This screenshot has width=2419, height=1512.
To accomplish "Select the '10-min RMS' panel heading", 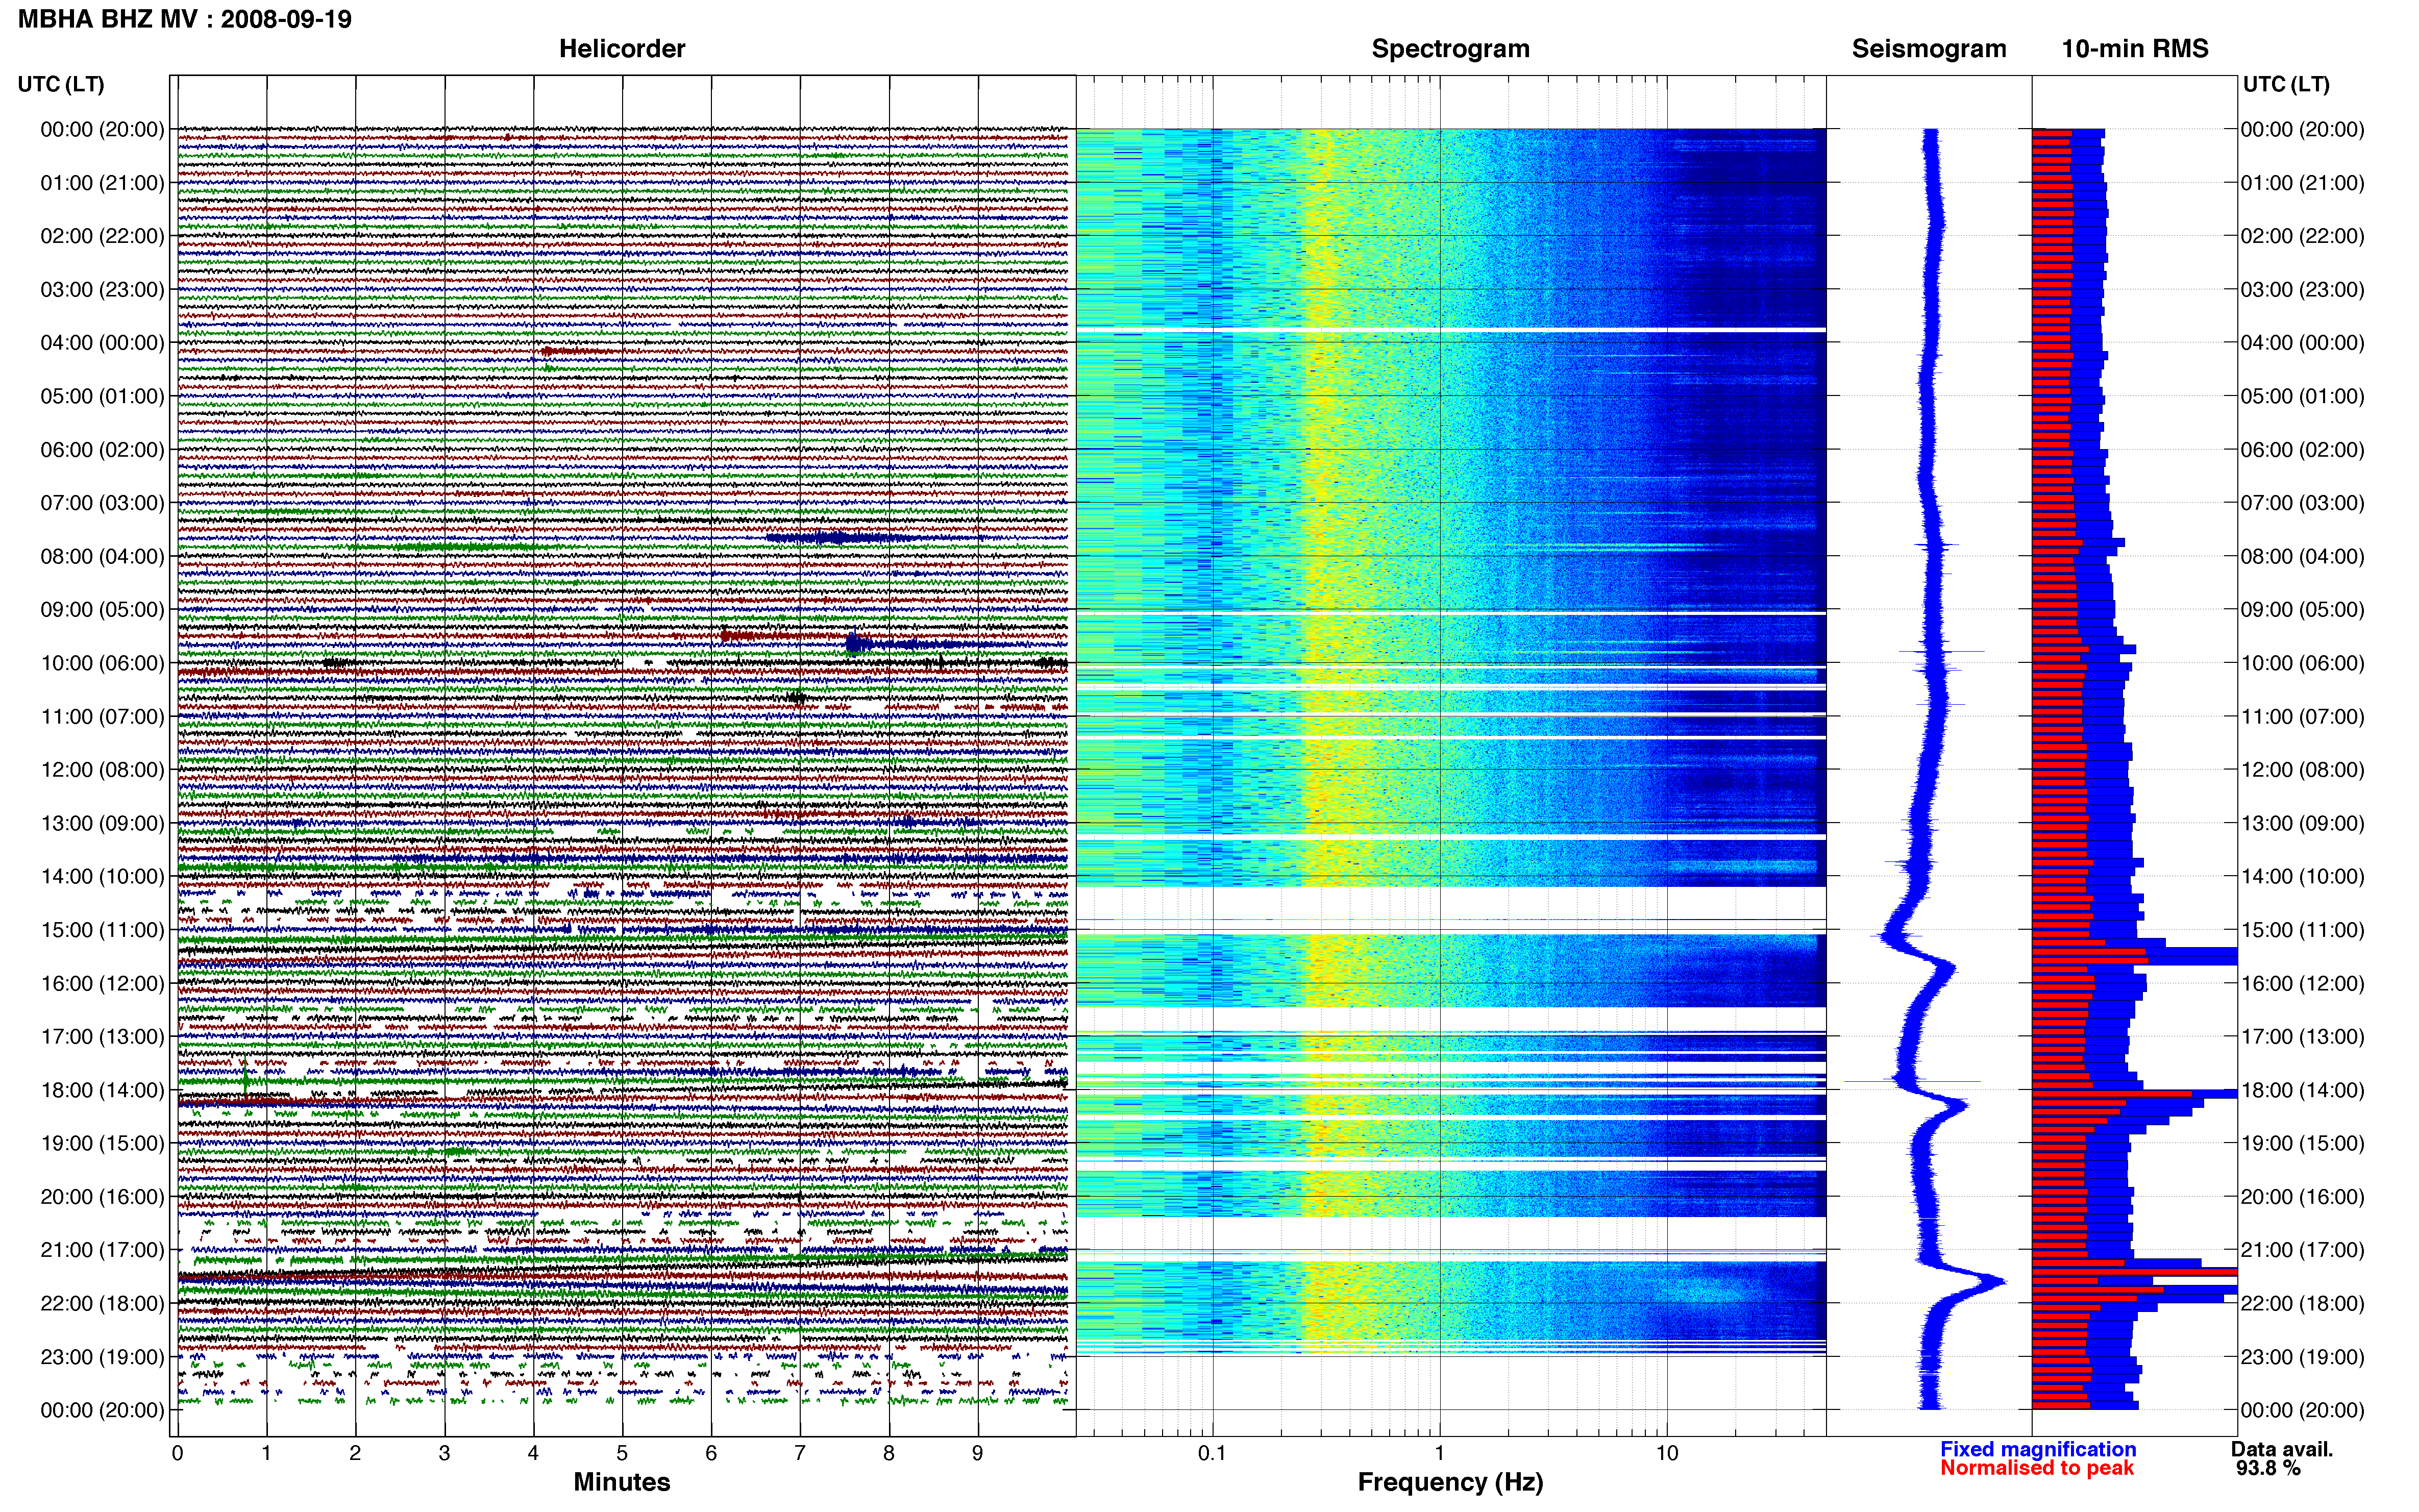I will click(2135, 48).
